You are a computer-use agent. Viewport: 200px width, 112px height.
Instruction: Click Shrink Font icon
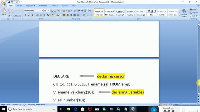pyautogui.click(x=55, y=11)
